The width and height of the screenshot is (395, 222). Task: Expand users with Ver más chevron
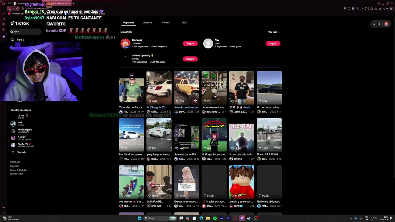pos(274,32)
